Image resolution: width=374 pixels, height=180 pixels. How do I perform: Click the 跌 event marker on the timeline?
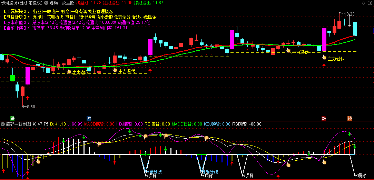[13, 118]
